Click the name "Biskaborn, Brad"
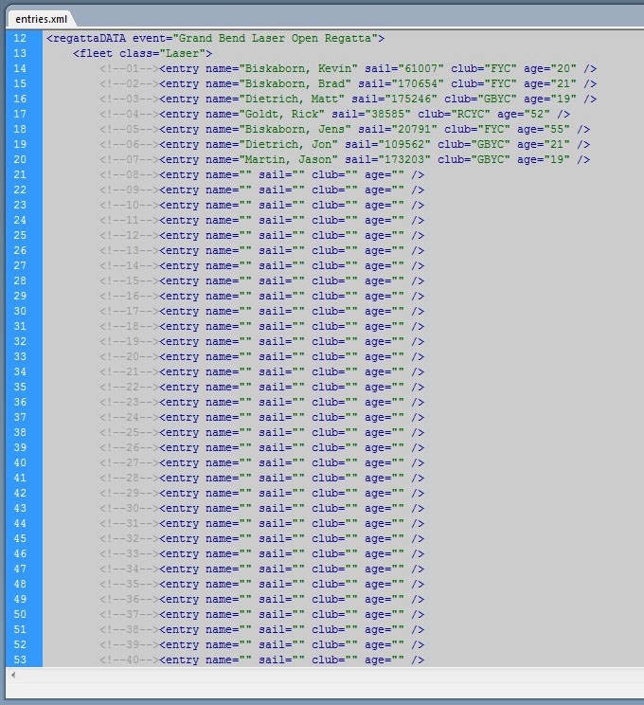The width and height of the screenshot is (644, 705). click(295, 84)
